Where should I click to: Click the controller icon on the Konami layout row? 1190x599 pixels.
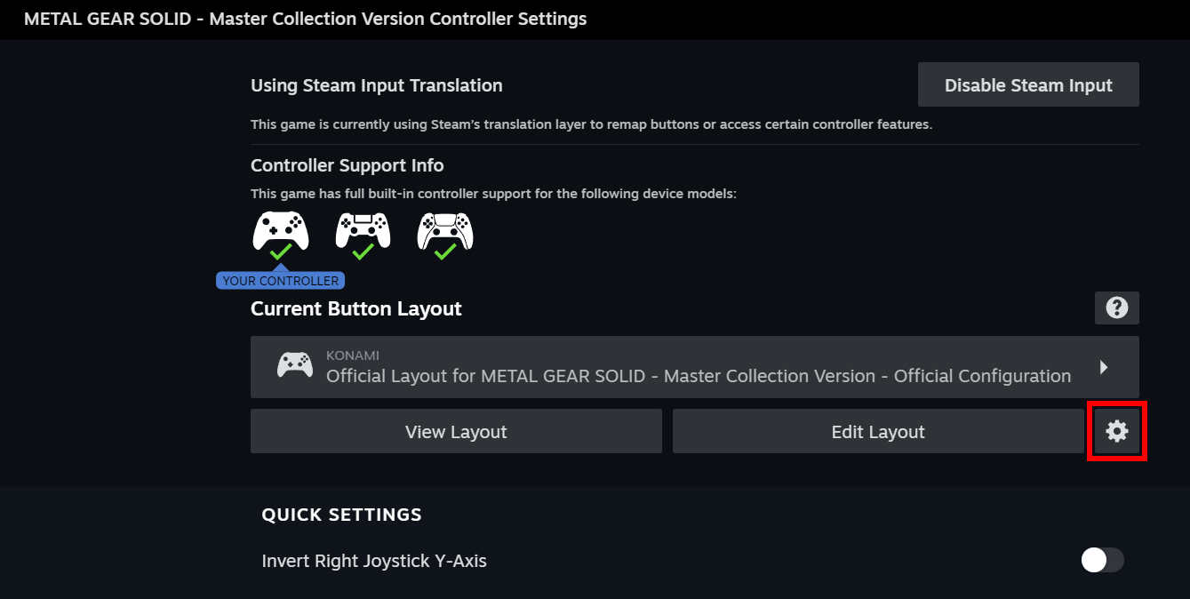pos(294,364)
